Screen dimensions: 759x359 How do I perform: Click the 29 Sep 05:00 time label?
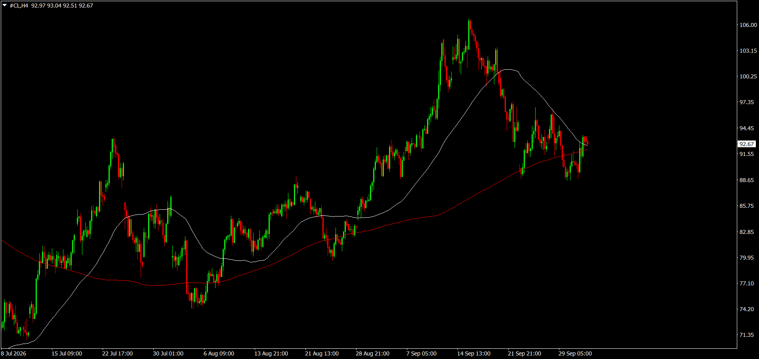[x=576, y=353]
